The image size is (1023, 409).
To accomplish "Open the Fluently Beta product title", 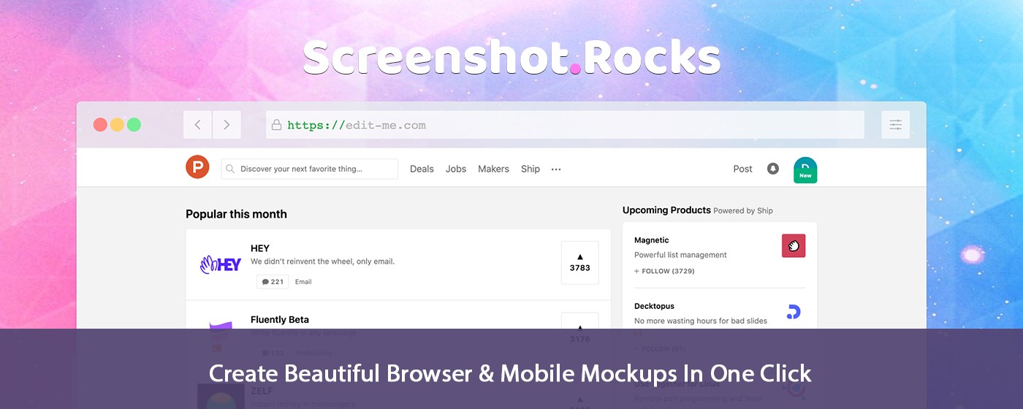I will 280,319.
